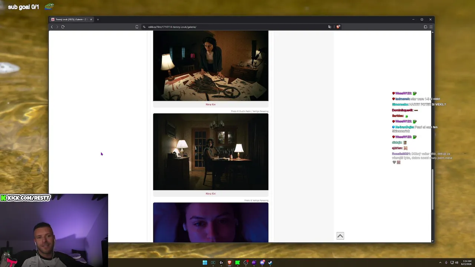This screenshot has width=475, height=267.
Task: Open the browser hamburger menu
Action: click(431, 27)
